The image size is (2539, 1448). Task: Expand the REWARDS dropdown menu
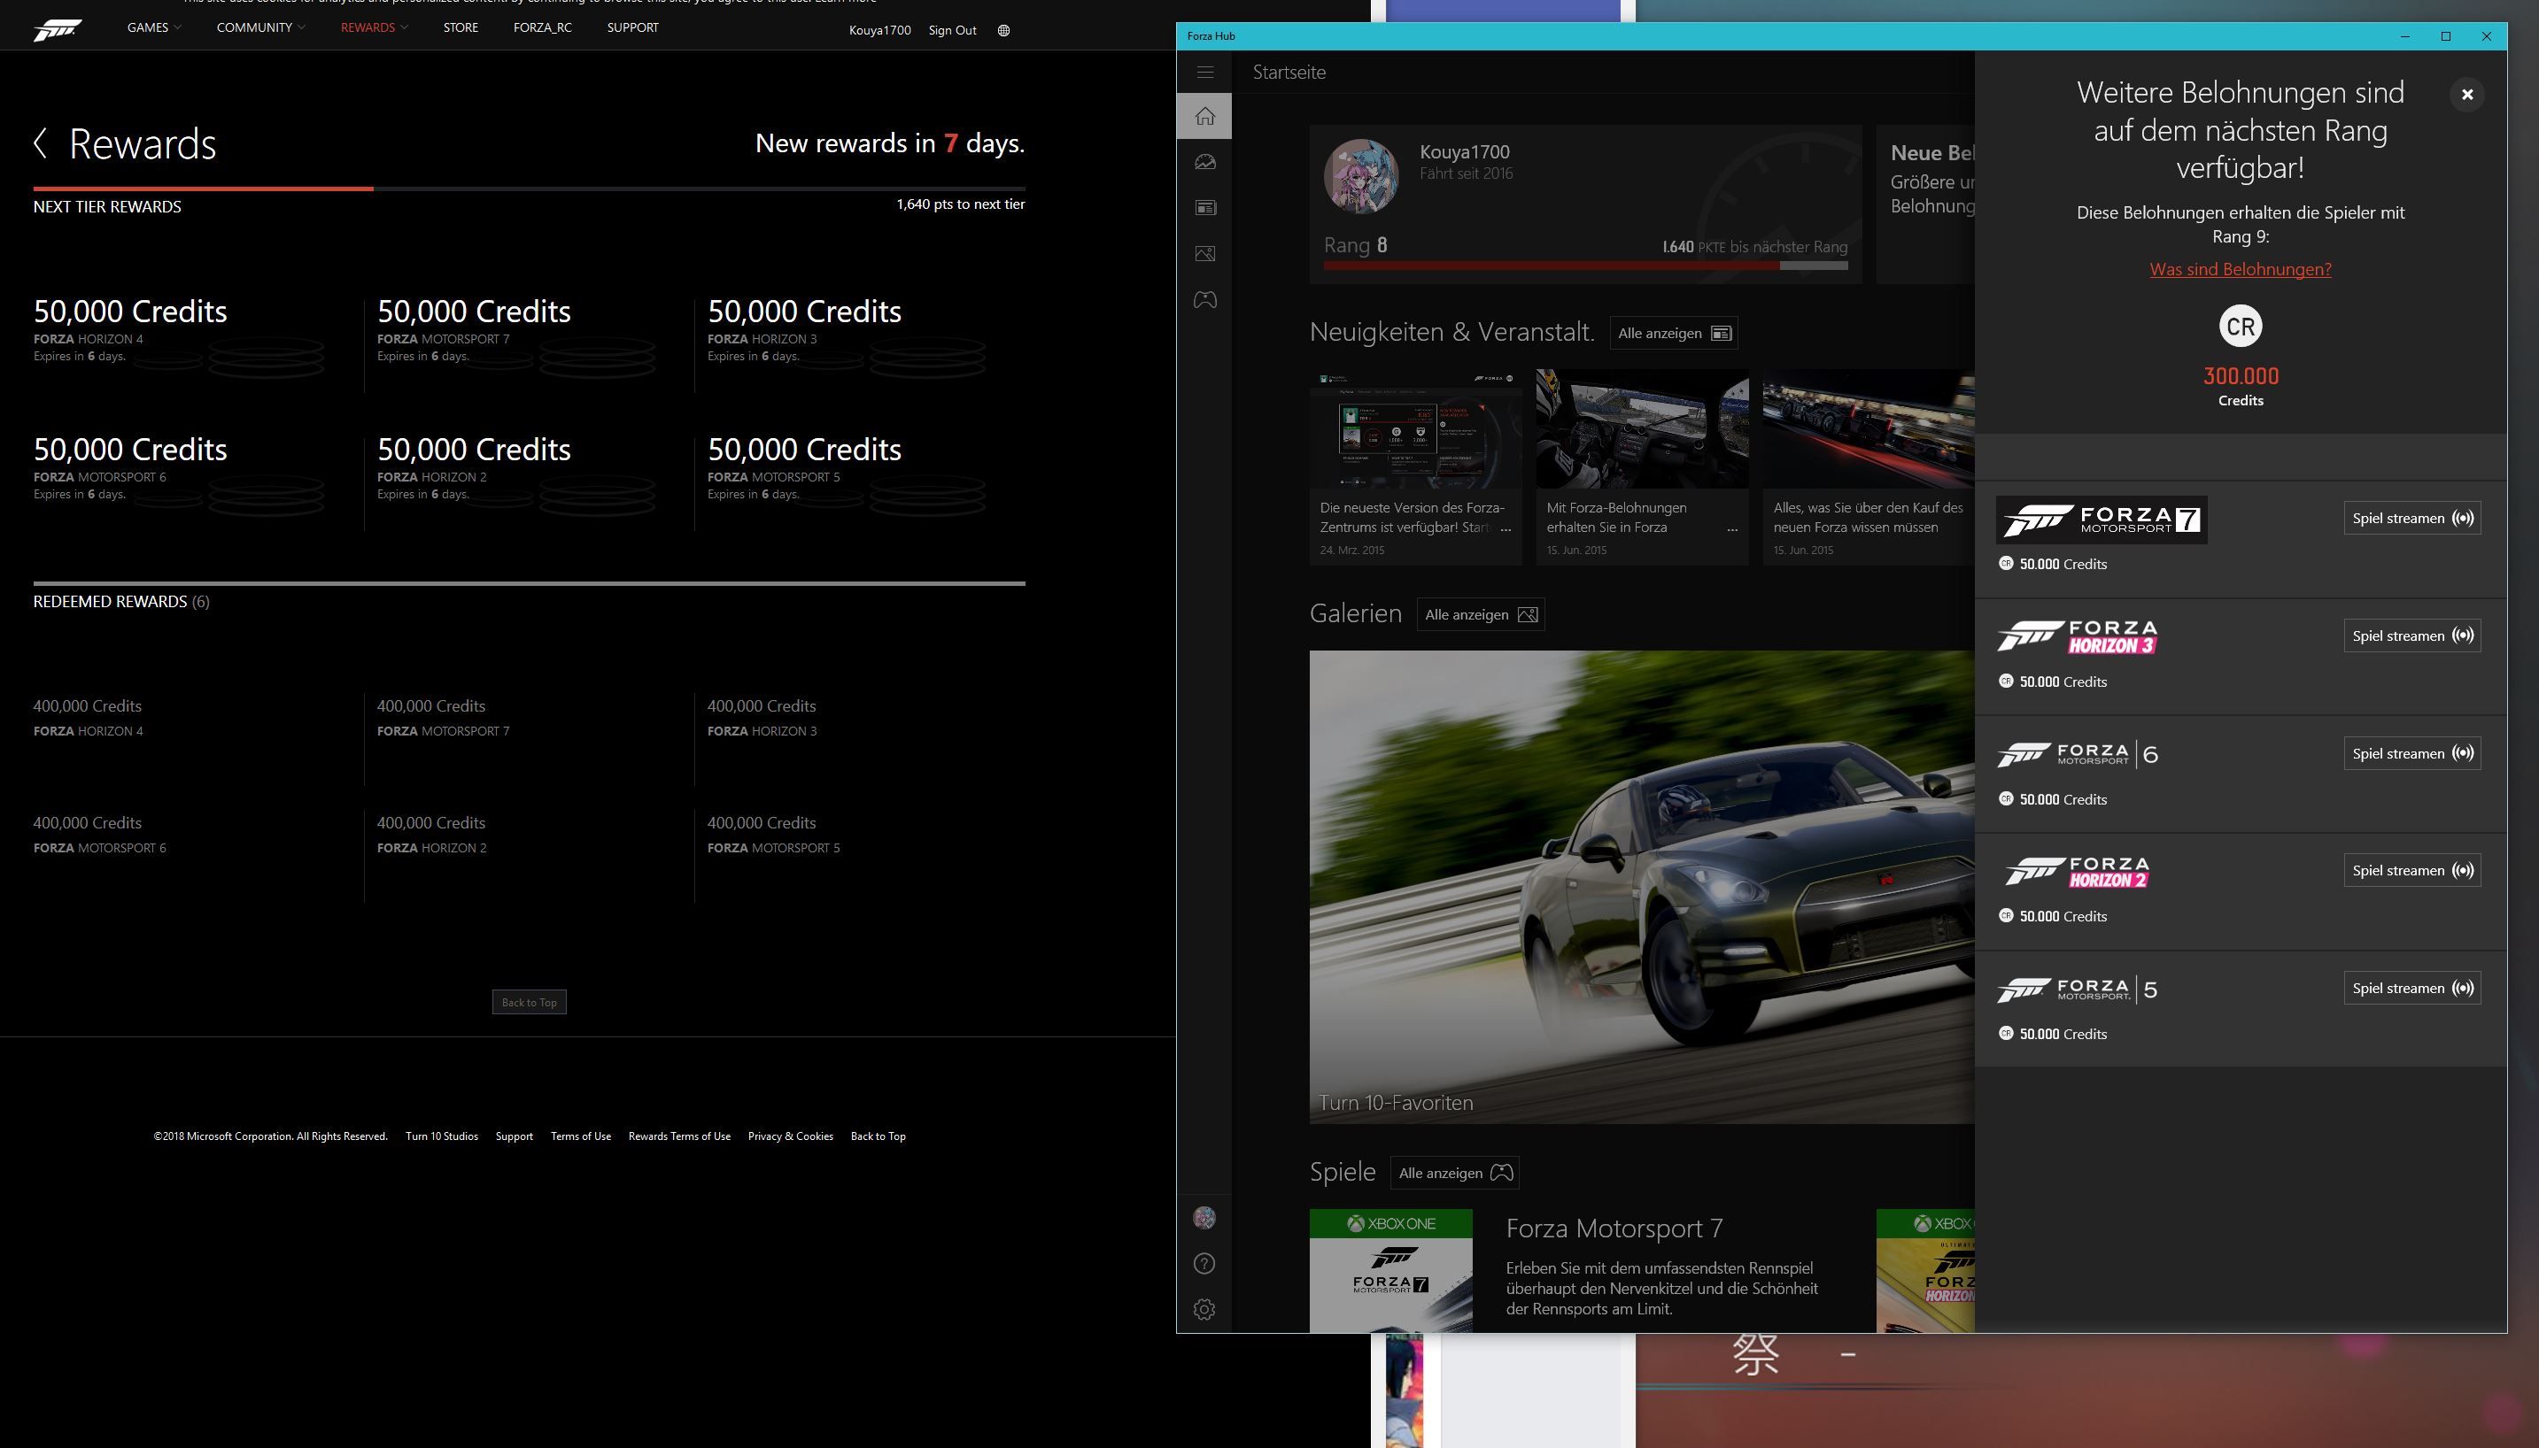(373, 27)
